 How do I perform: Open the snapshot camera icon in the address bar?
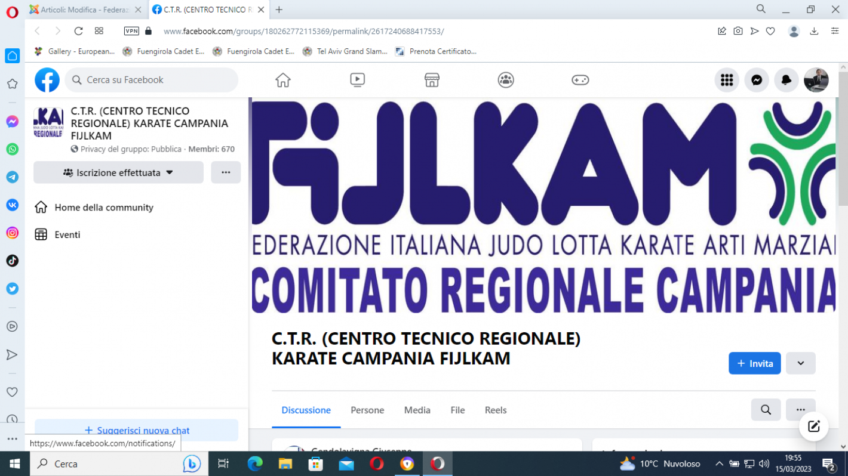(x=738, y=31)
